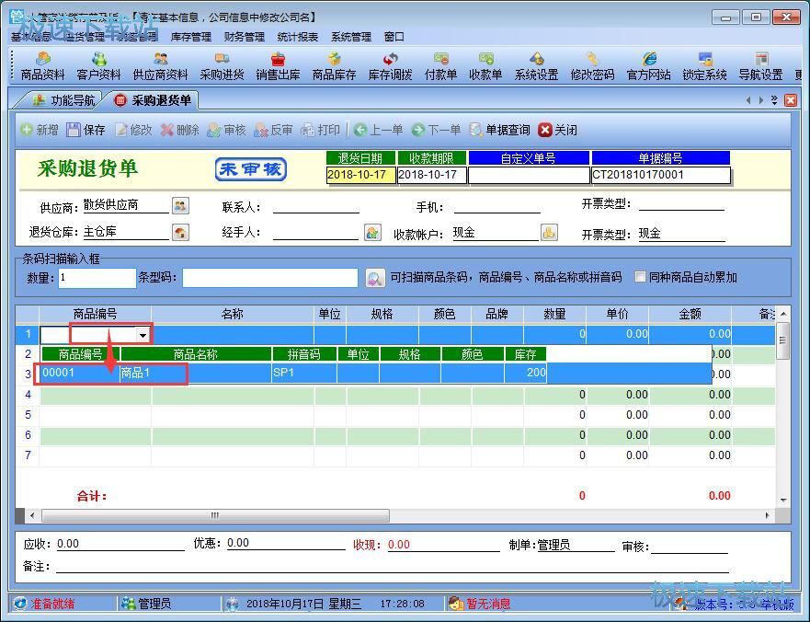The image size is (810, 622).
Task: Click the 反审 toolbar button
Action: coord(274,130)
